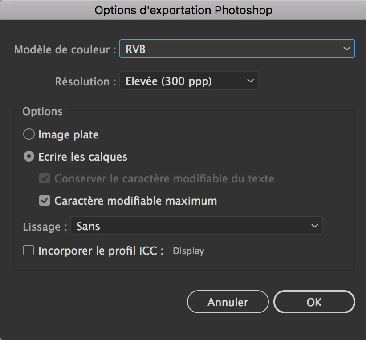Click the Display profile name text
Viewport: 366px width, 340px height.
pyautogui.click(x=188, y=251)
